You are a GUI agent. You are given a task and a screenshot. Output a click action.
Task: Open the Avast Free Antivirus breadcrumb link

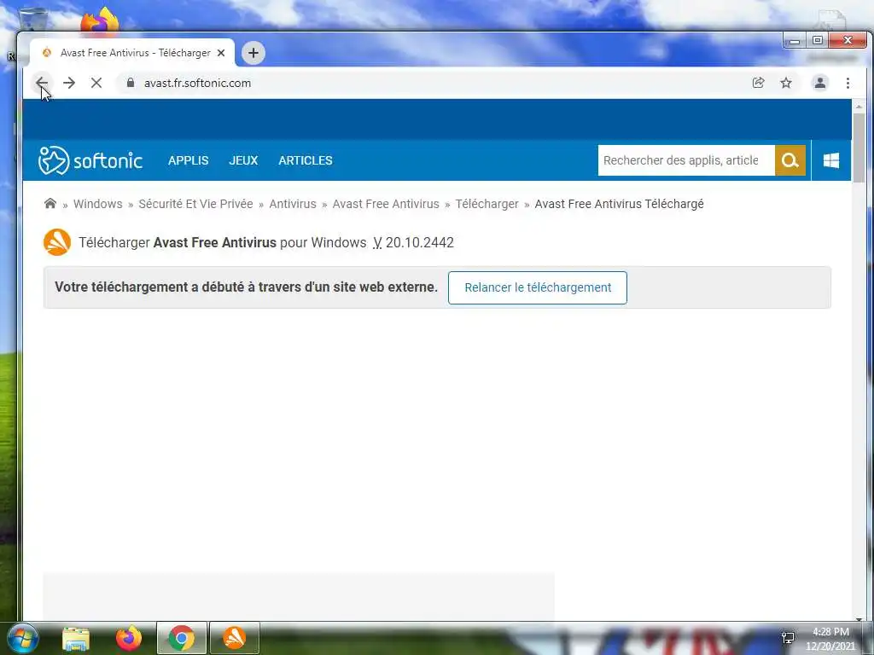386,204
